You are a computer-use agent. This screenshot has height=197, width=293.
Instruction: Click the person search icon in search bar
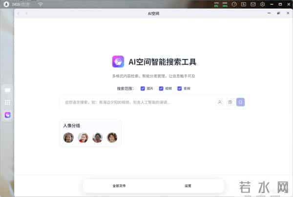coord(220,102)
